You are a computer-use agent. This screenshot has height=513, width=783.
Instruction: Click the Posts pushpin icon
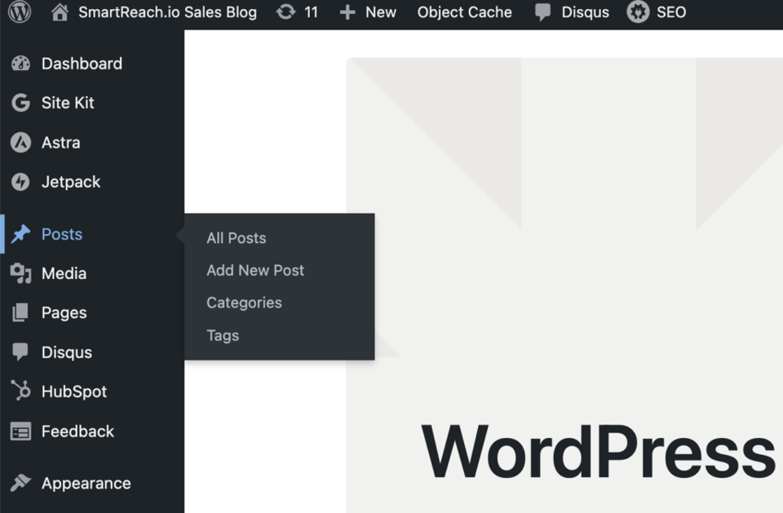click(20, 234)
